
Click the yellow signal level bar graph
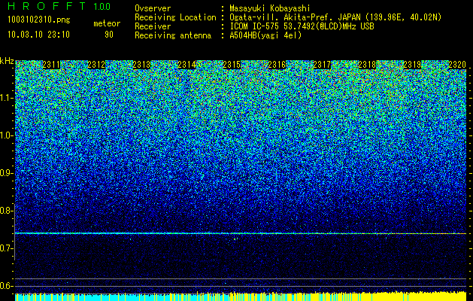tap(377, 296)
